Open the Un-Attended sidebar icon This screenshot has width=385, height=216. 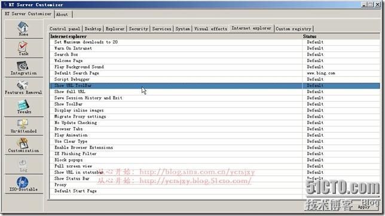(x=23, y=126)
